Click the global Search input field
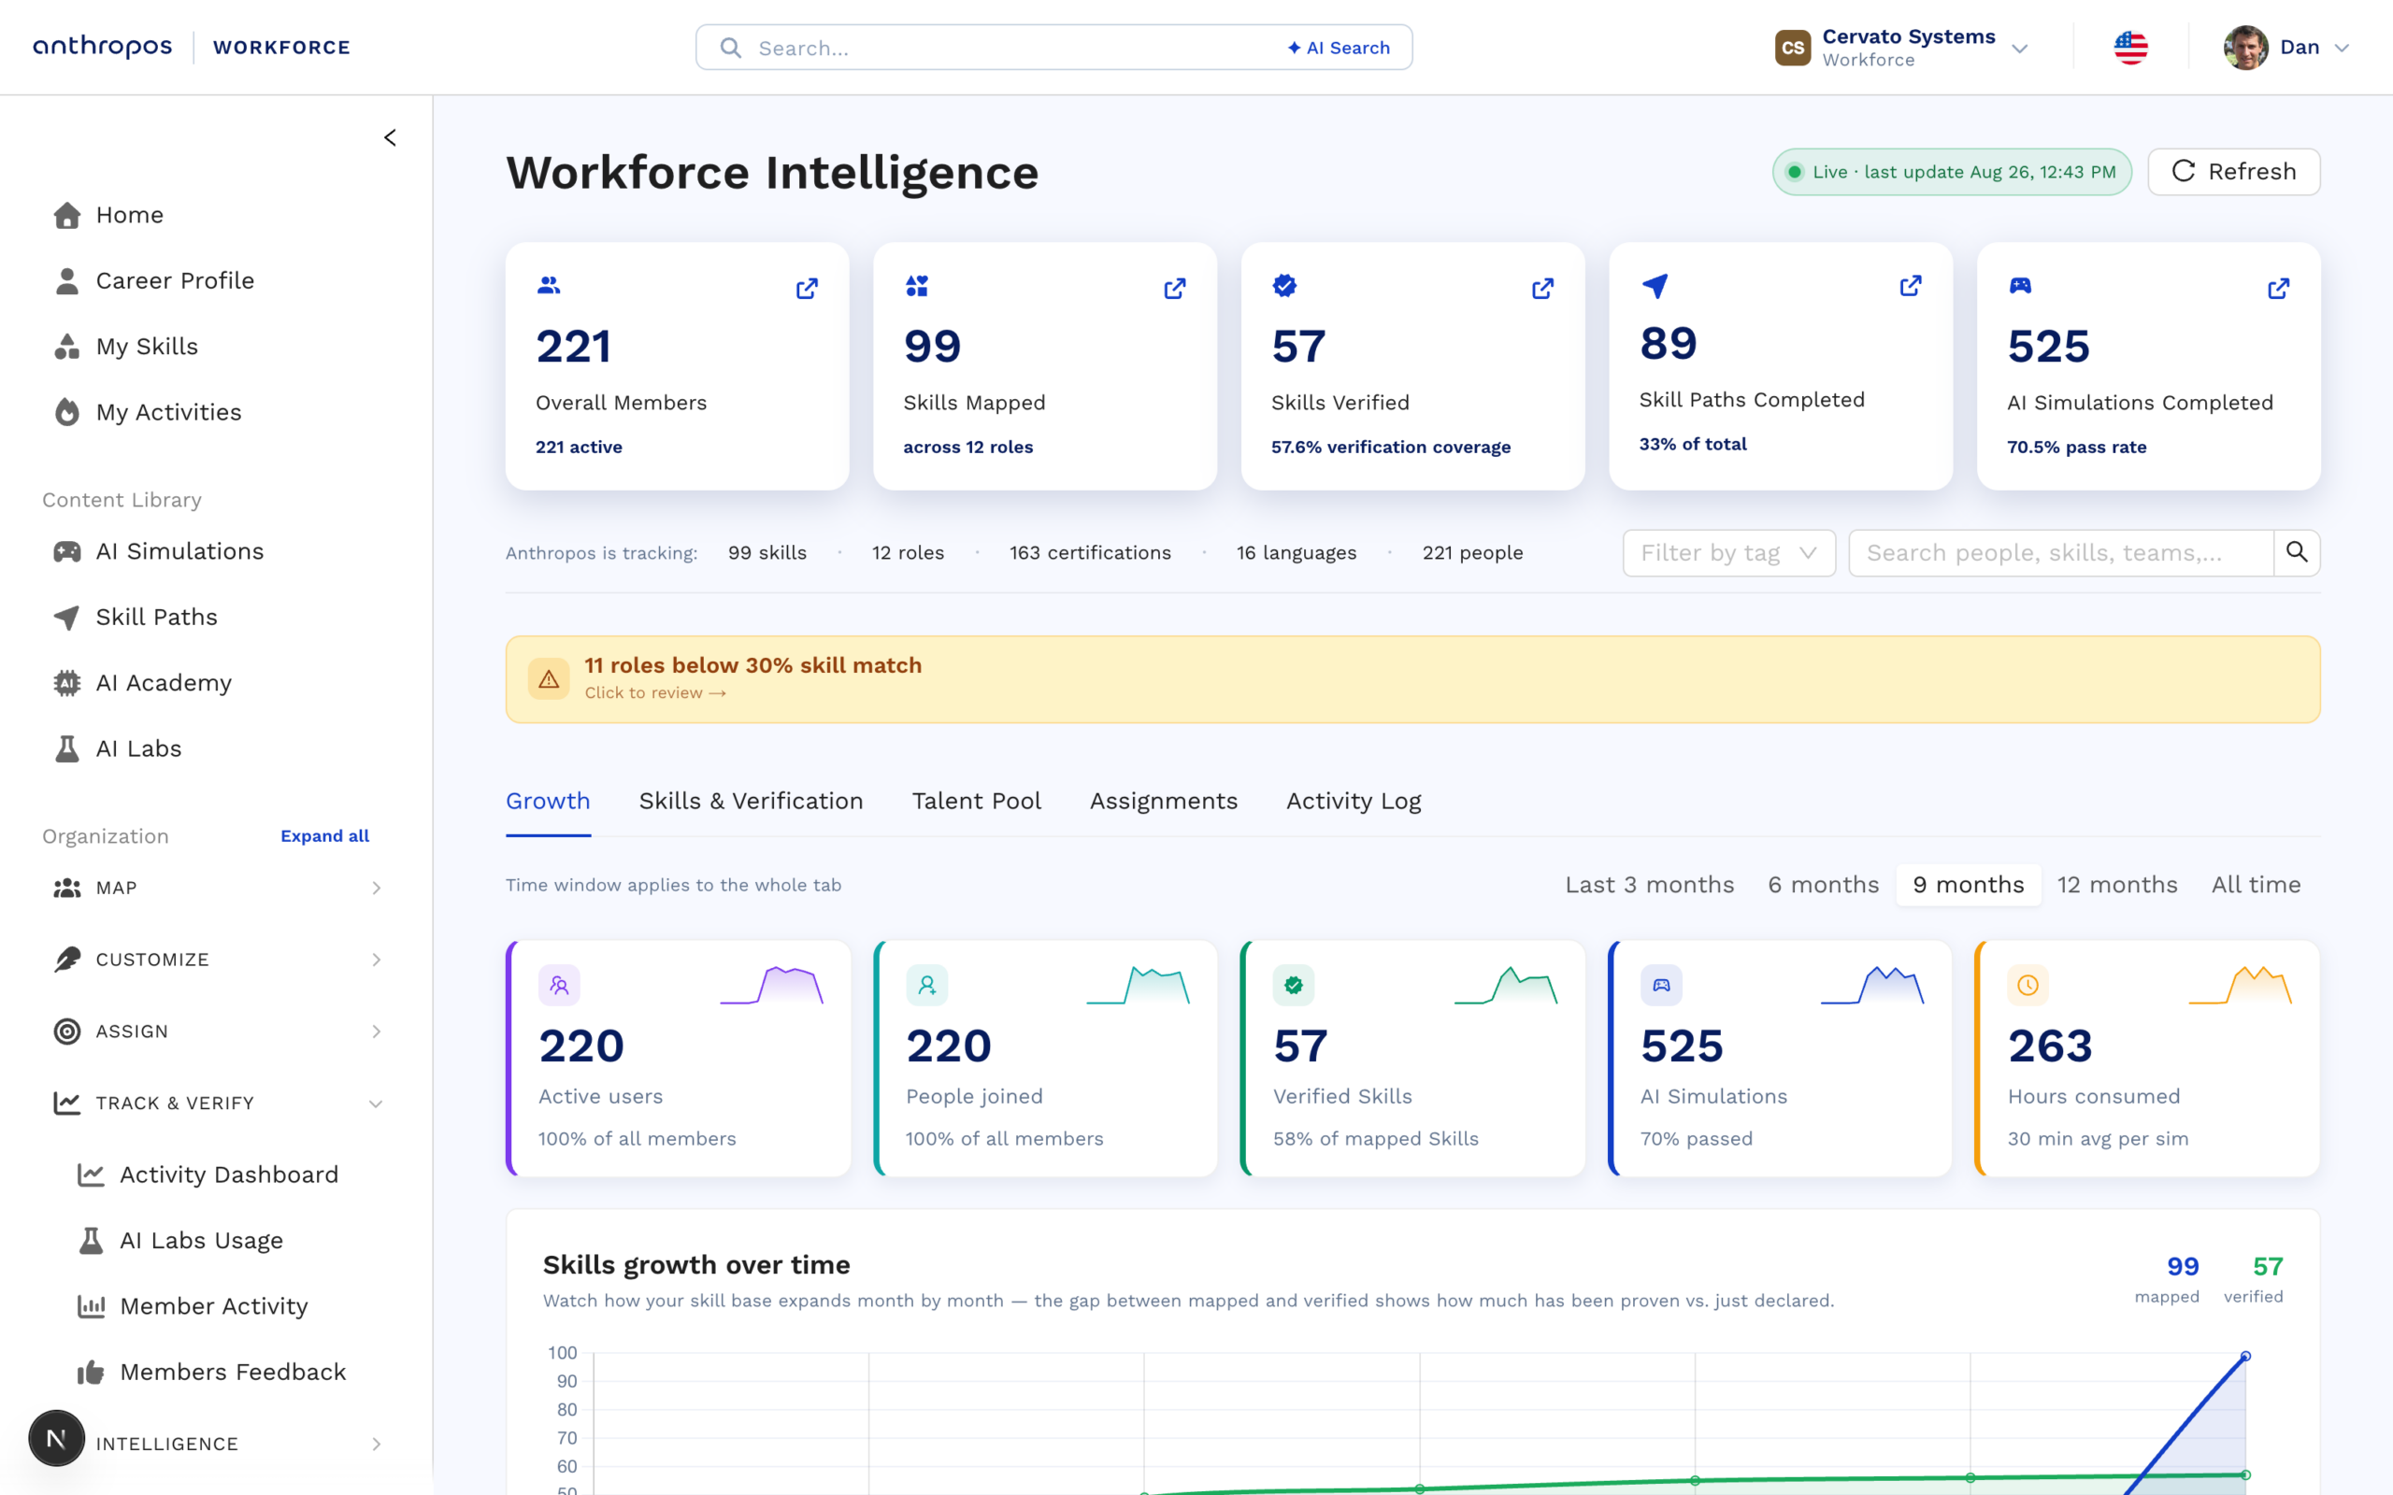Viewport: 2393px width, 1495px height. point(1053,48)
